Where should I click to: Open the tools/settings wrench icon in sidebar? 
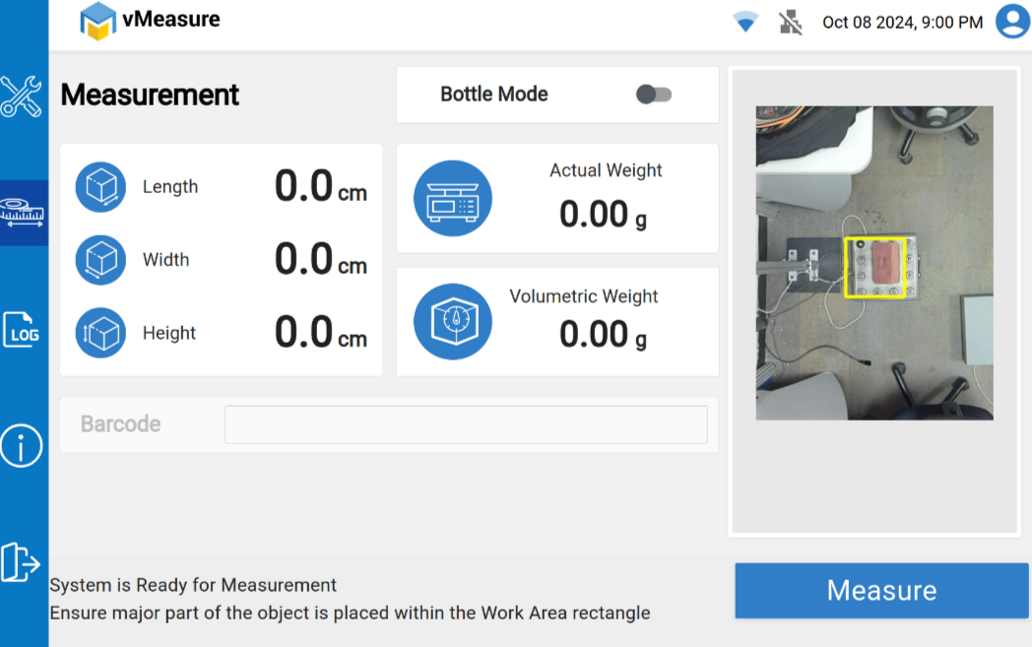[x=21, y=97]
